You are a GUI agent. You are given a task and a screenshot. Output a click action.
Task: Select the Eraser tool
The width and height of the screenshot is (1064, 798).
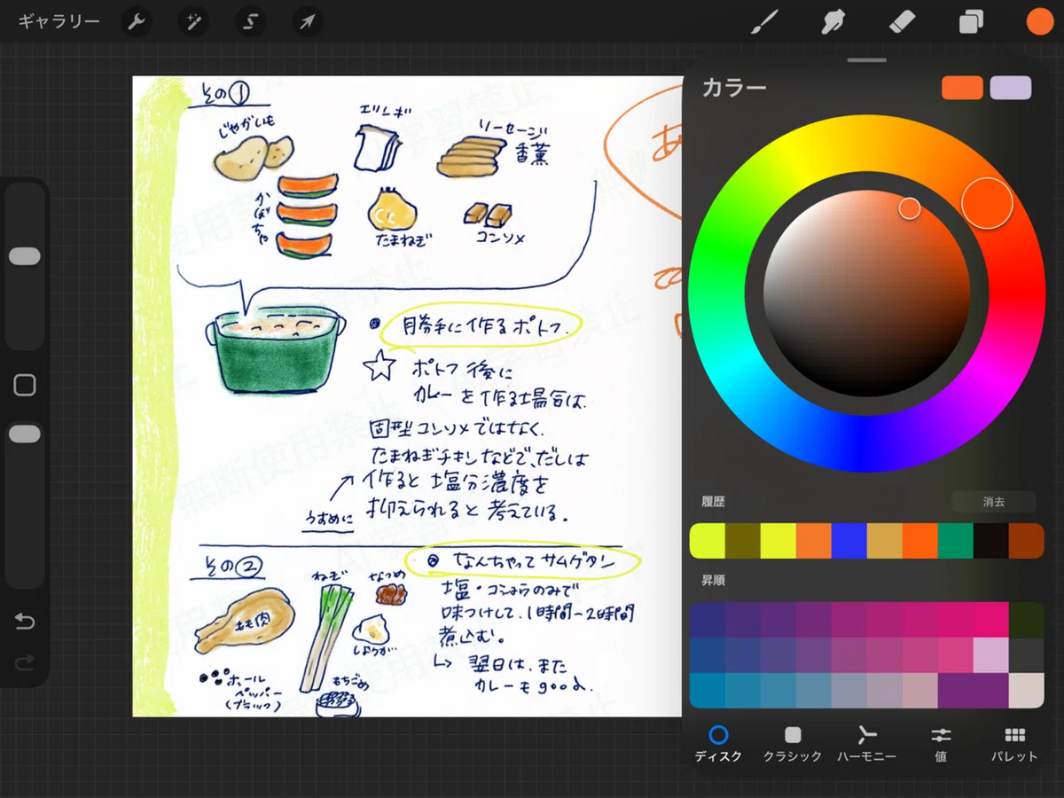click(901, 21)
